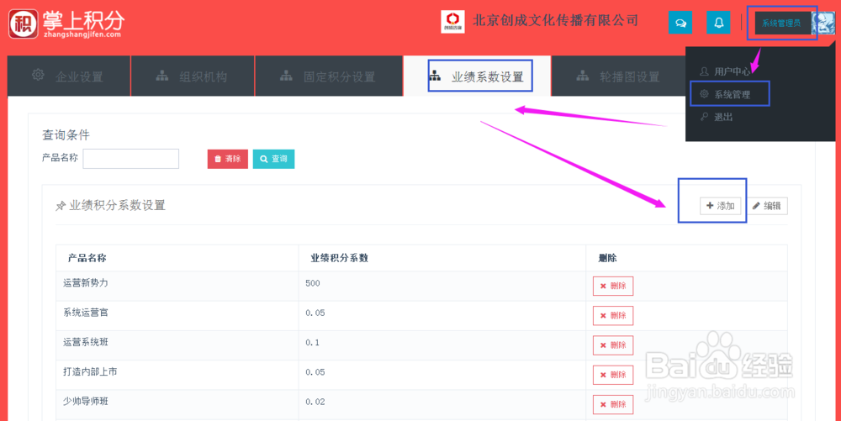
Task: Click the person icon beside 用户中心
Action: pos(704,71)
